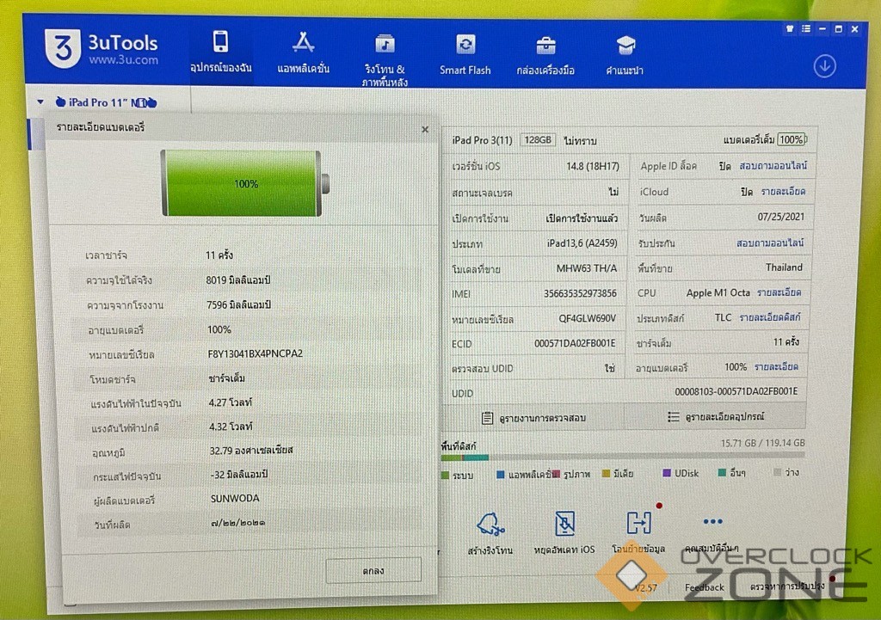This screenshot has height=620, width=881.
Task: Open the Smart Flash section
Action: [x=465, y=45]
